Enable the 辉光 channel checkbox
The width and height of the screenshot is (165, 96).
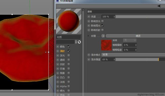(69, 90)
